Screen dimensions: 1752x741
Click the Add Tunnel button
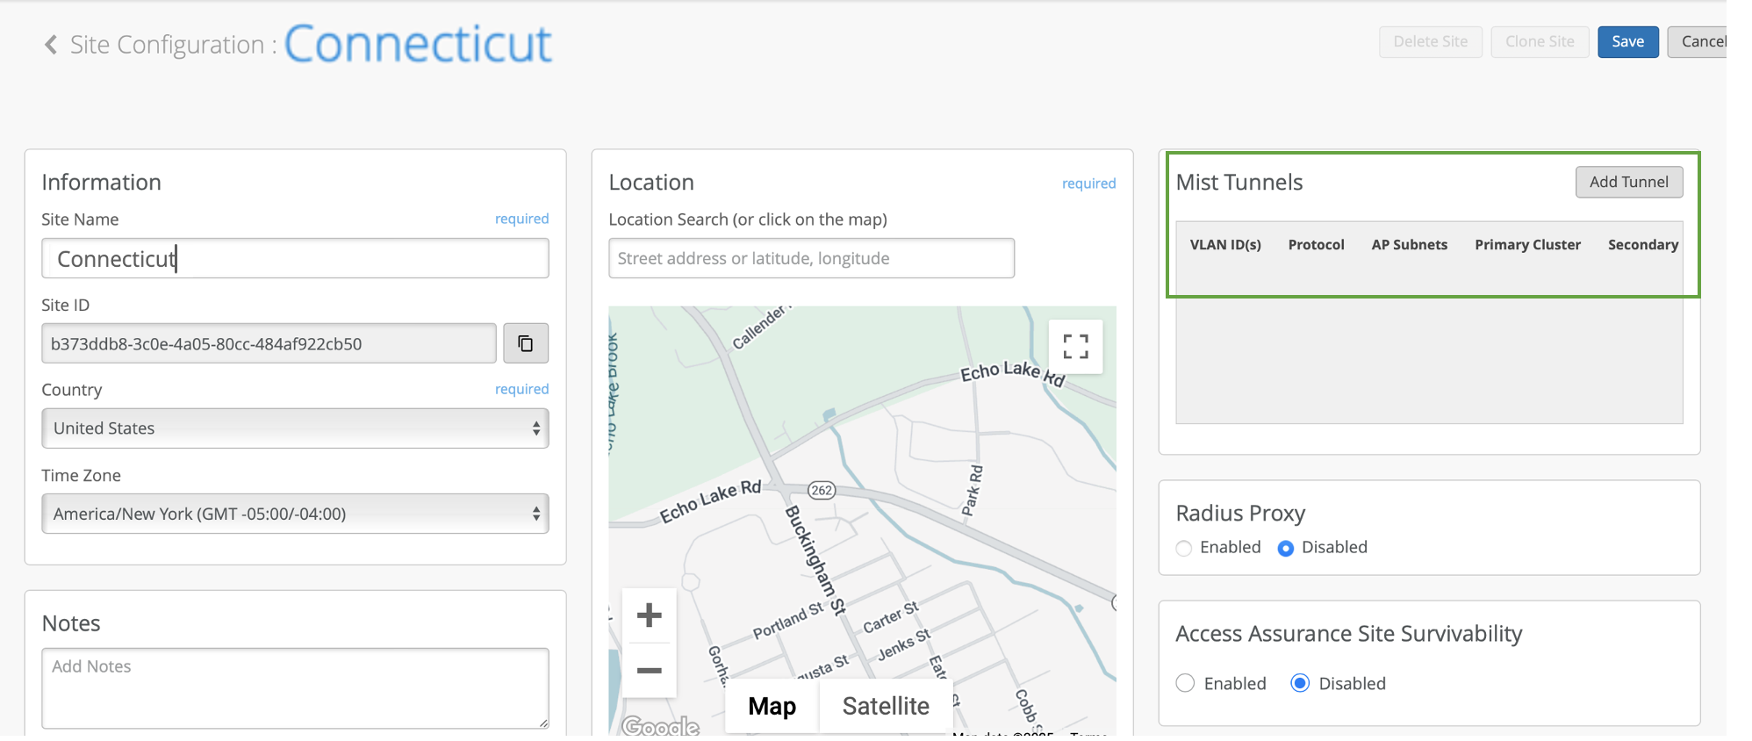coord(1628,182)
